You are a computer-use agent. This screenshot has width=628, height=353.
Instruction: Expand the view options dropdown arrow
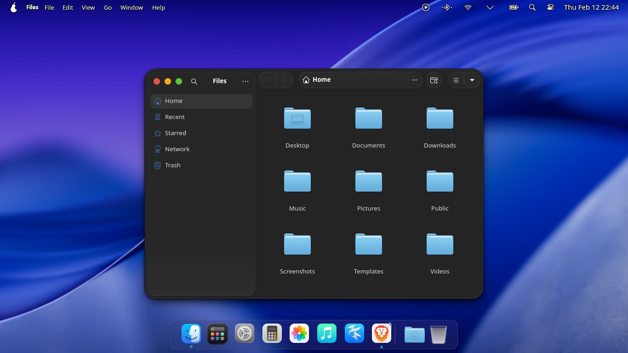(x=472, y=80)
